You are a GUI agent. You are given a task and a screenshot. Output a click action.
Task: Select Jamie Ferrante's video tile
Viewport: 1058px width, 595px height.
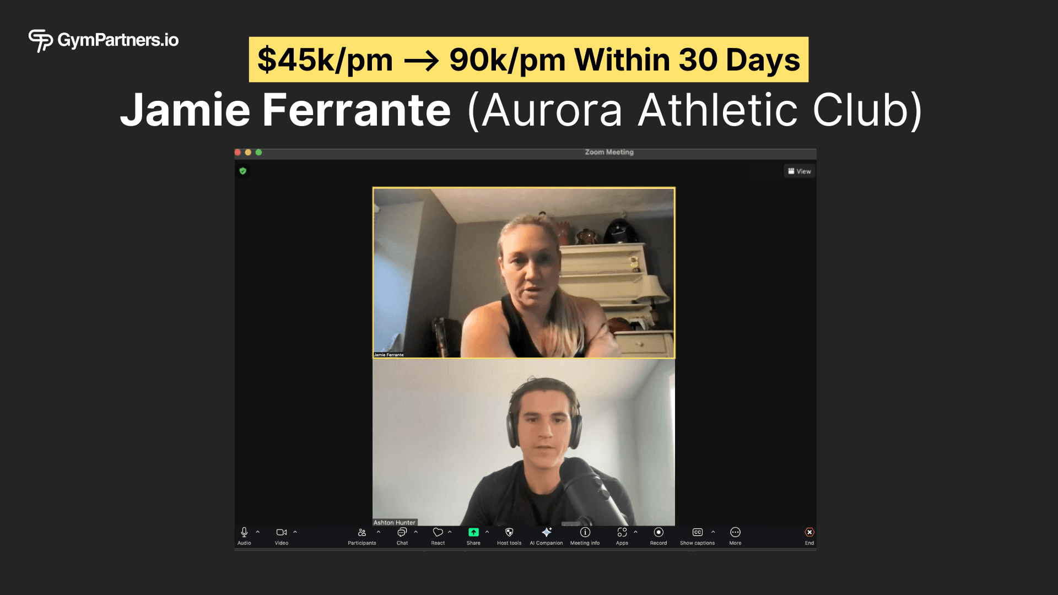(524, 273)
